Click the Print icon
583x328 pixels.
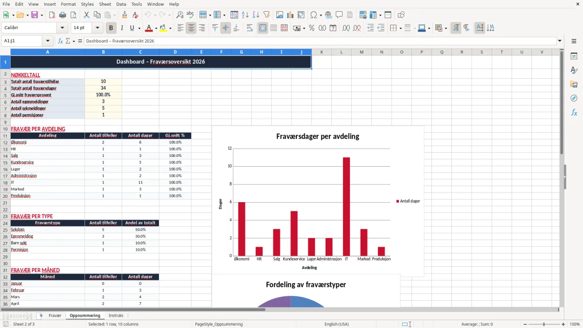coord(62,15)
